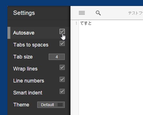Toggle the Autosave checkbox

[x=62, y=31]
